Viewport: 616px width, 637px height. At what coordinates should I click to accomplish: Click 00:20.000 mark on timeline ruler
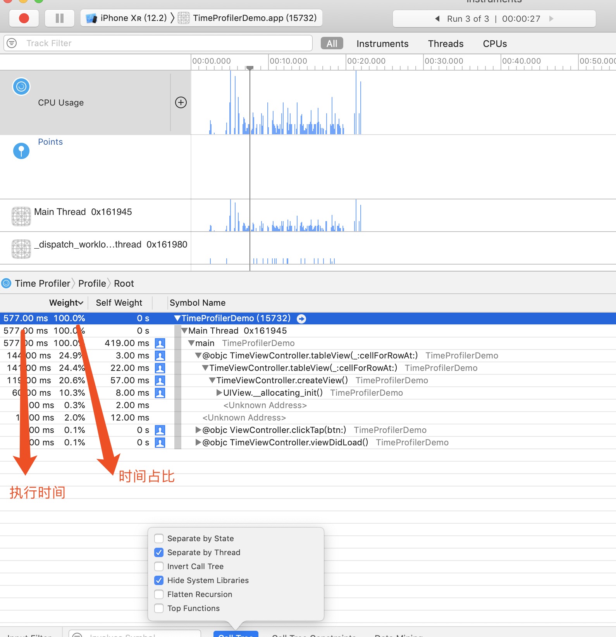(366, 61)
